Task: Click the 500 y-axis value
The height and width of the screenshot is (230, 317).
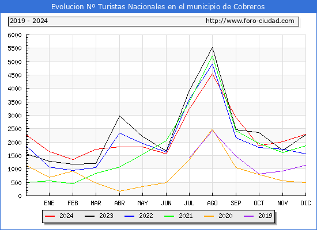Action: point(16,183)
